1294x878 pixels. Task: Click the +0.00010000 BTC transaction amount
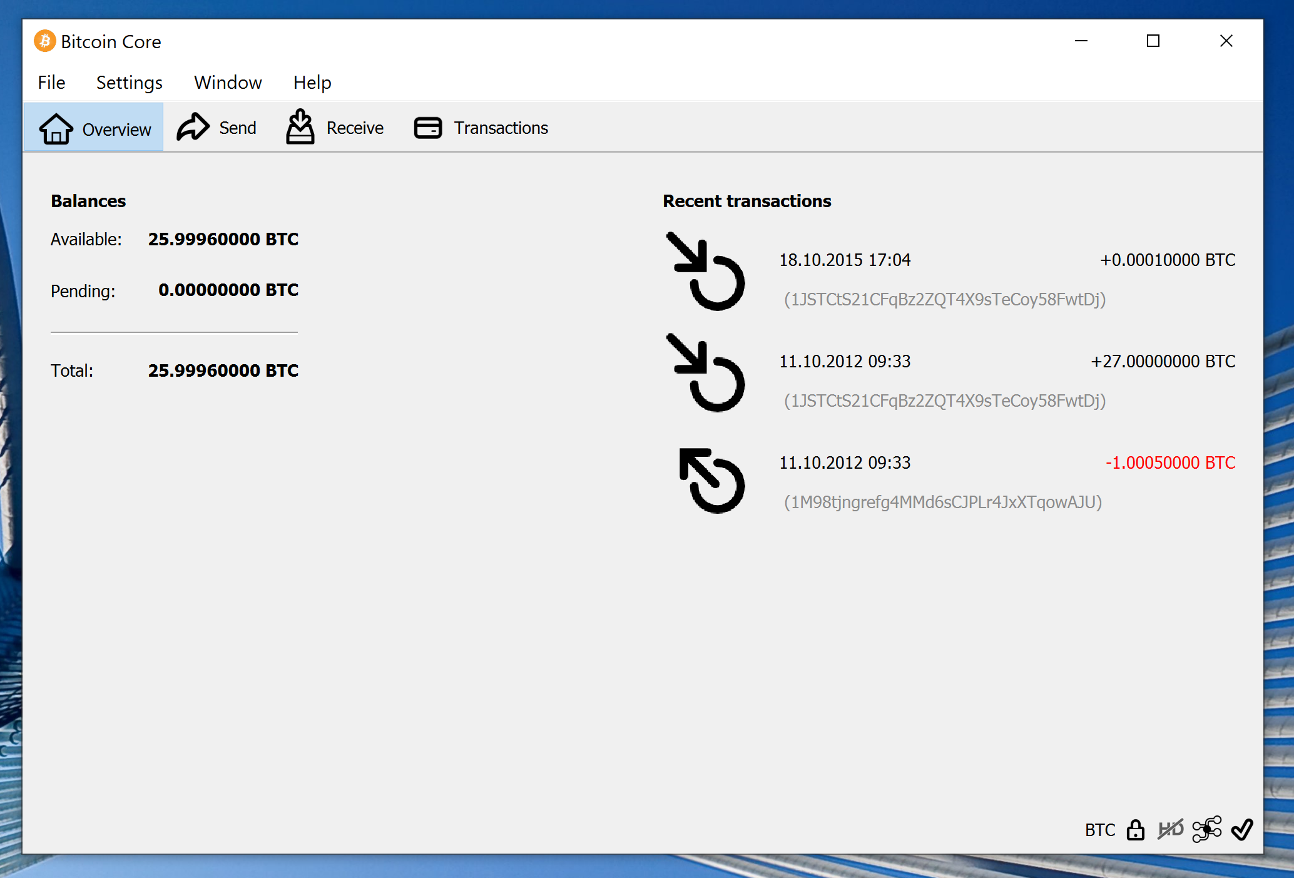[1167, 260]
